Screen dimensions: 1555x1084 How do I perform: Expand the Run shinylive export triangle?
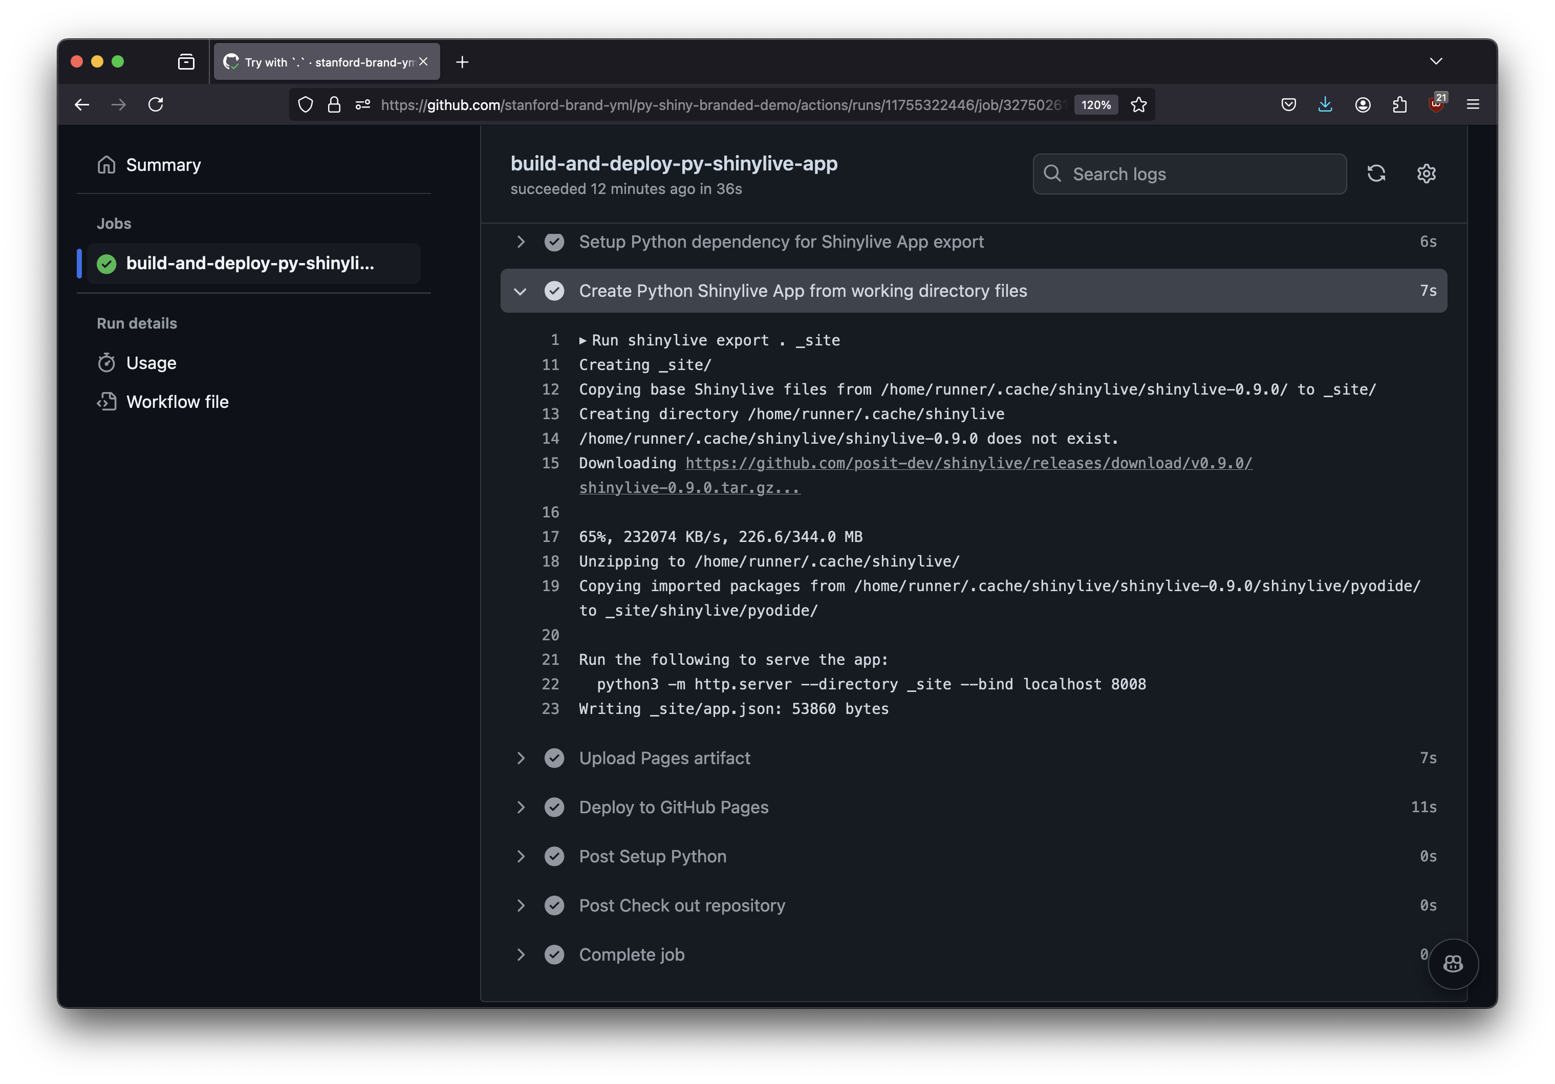[582, 340]
